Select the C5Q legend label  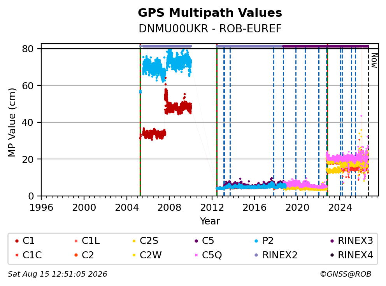[212, 255]
